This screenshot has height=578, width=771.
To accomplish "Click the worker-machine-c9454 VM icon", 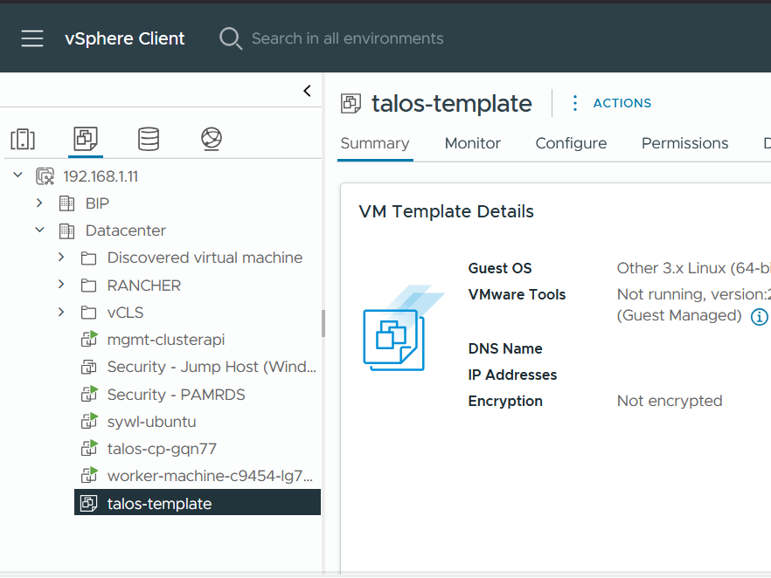I will [x=89, y=475].
